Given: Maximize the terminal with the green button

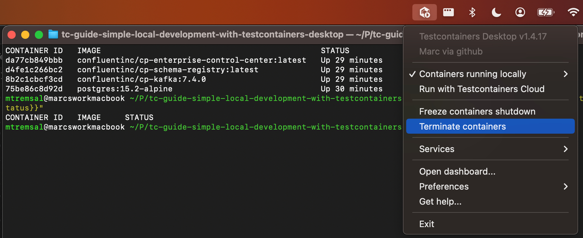Looking at the screenshot, I should click(x=39, y=34).
